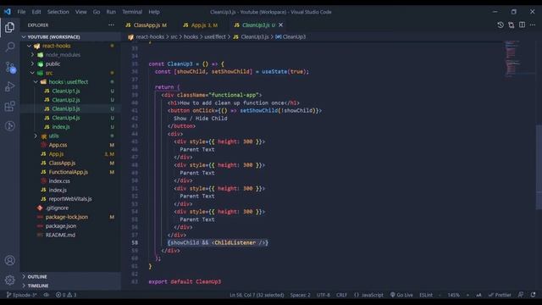Click the sync changes icon in status bar
Viewport: 542px width, 305px height.
tap(47, 295)
